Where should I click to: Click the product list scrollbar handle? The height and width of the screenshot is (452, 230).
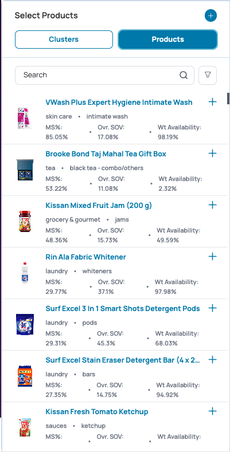[228, 99]
